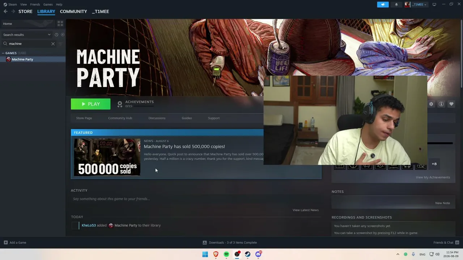Screen dimensions: 463x260
Task: Open Friends & Chat
Action: [x=446, y=243]
